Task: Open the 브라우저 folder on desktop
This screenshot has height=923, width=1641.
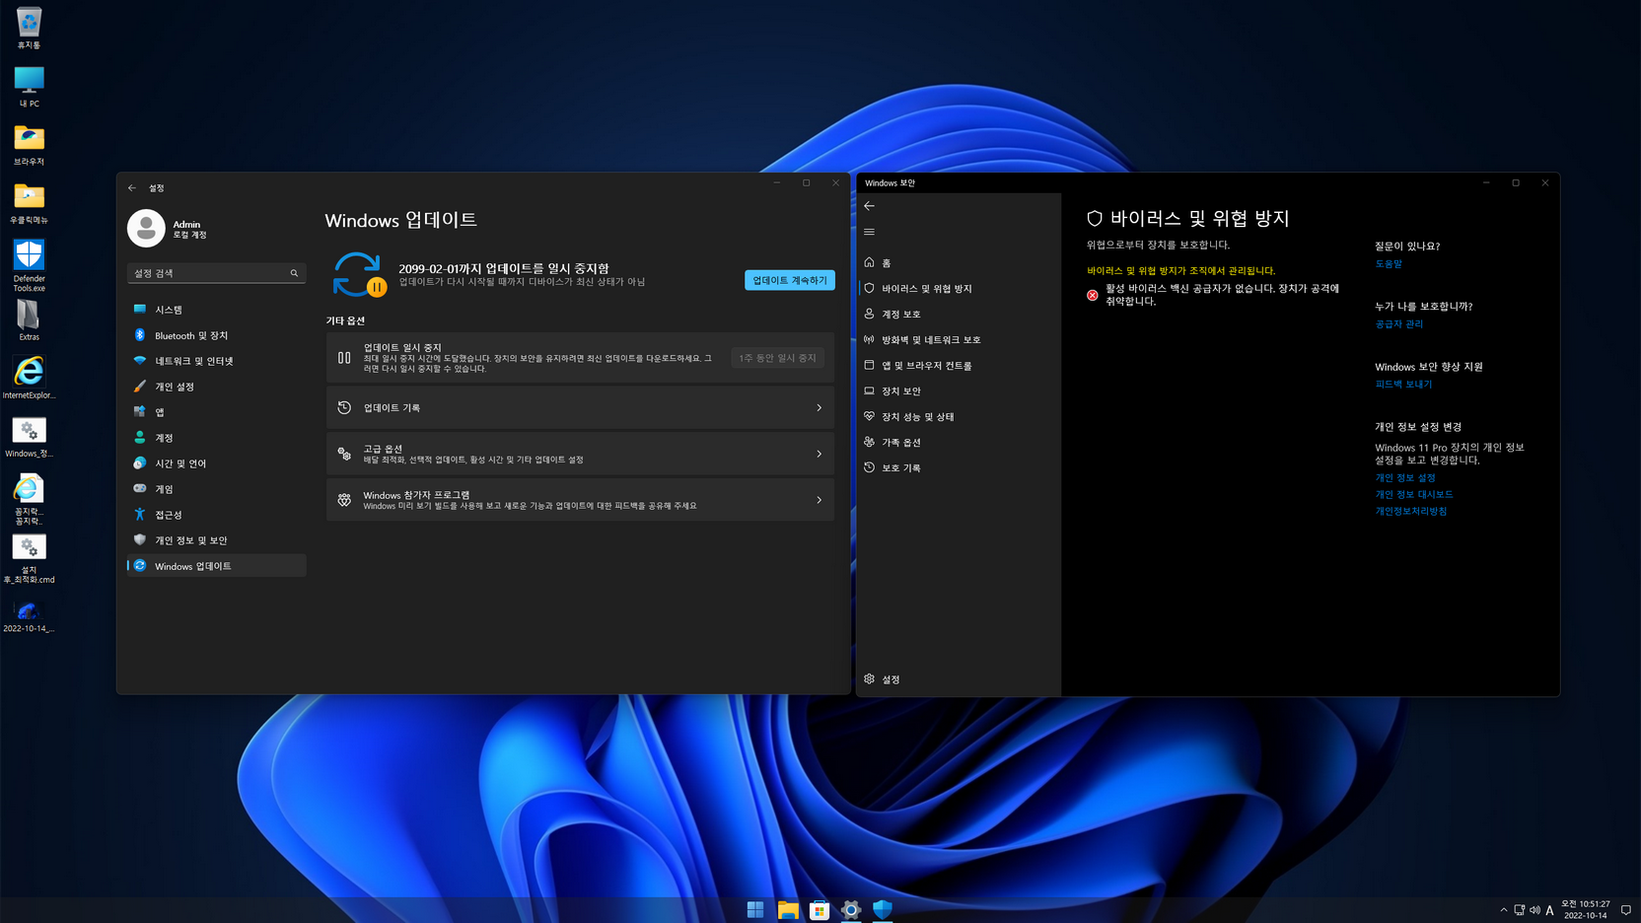Action: tap(29, 145)
